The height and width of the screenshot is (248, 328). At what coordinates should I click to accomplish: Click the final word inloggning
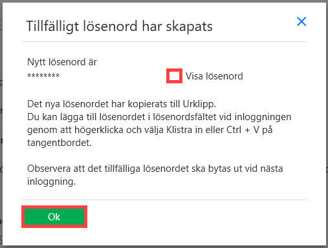click(x=51, y=181)
